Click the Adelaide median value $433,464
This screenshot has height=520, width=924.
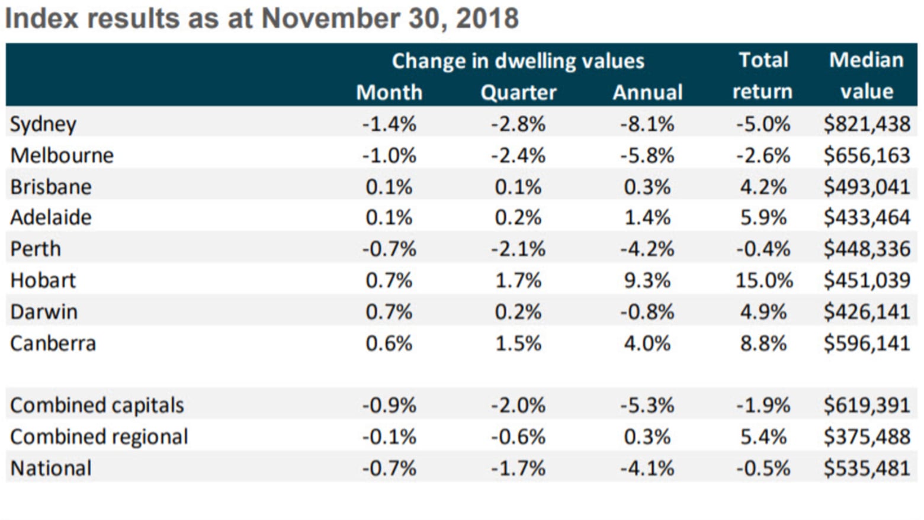[x=867, y=218]
